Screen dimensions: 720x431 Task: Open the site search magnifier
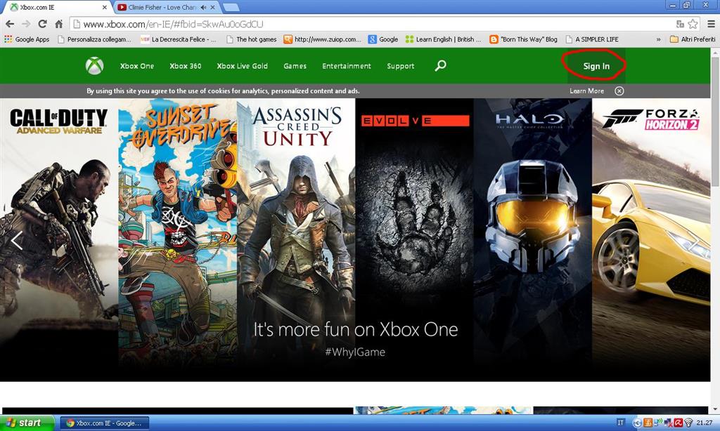click(440, 65)
